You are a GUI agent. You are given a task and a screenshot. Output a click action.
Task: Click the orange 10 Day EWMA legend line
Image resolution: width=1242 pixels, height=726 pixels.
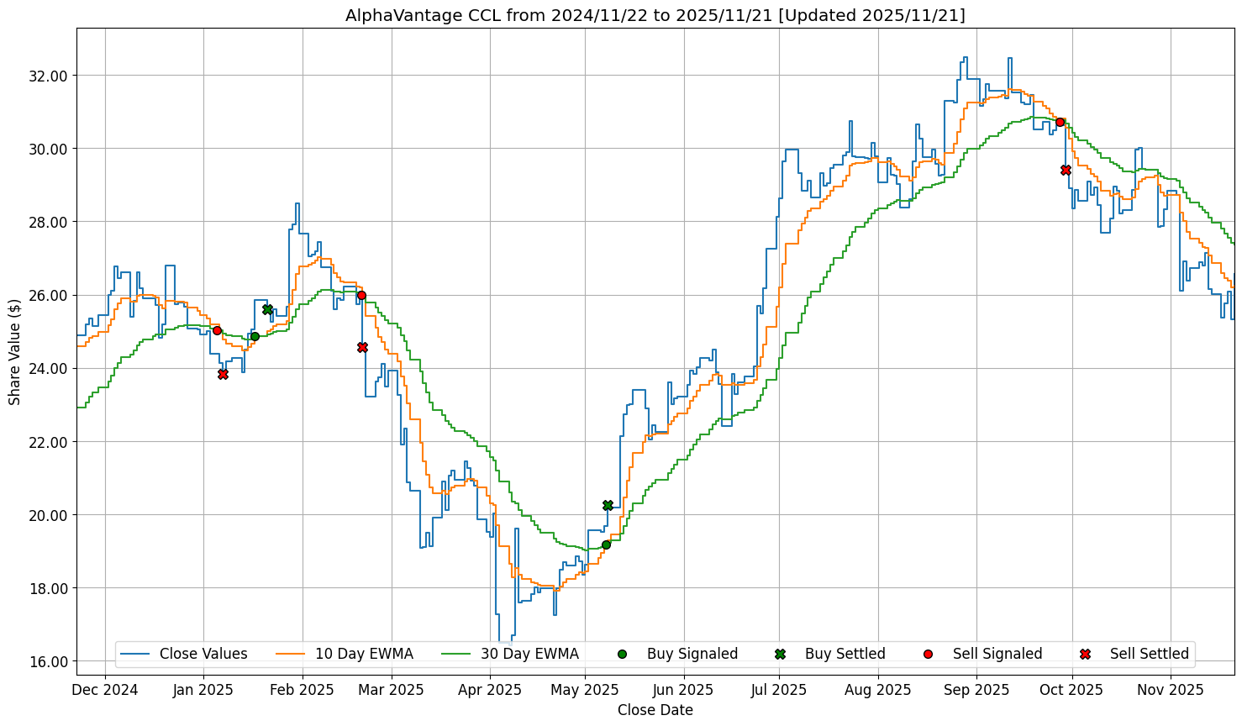291,654
